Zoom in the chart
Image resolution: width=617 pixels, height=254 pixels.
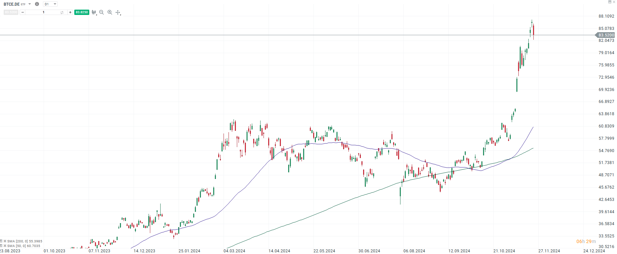click(110, 12)
